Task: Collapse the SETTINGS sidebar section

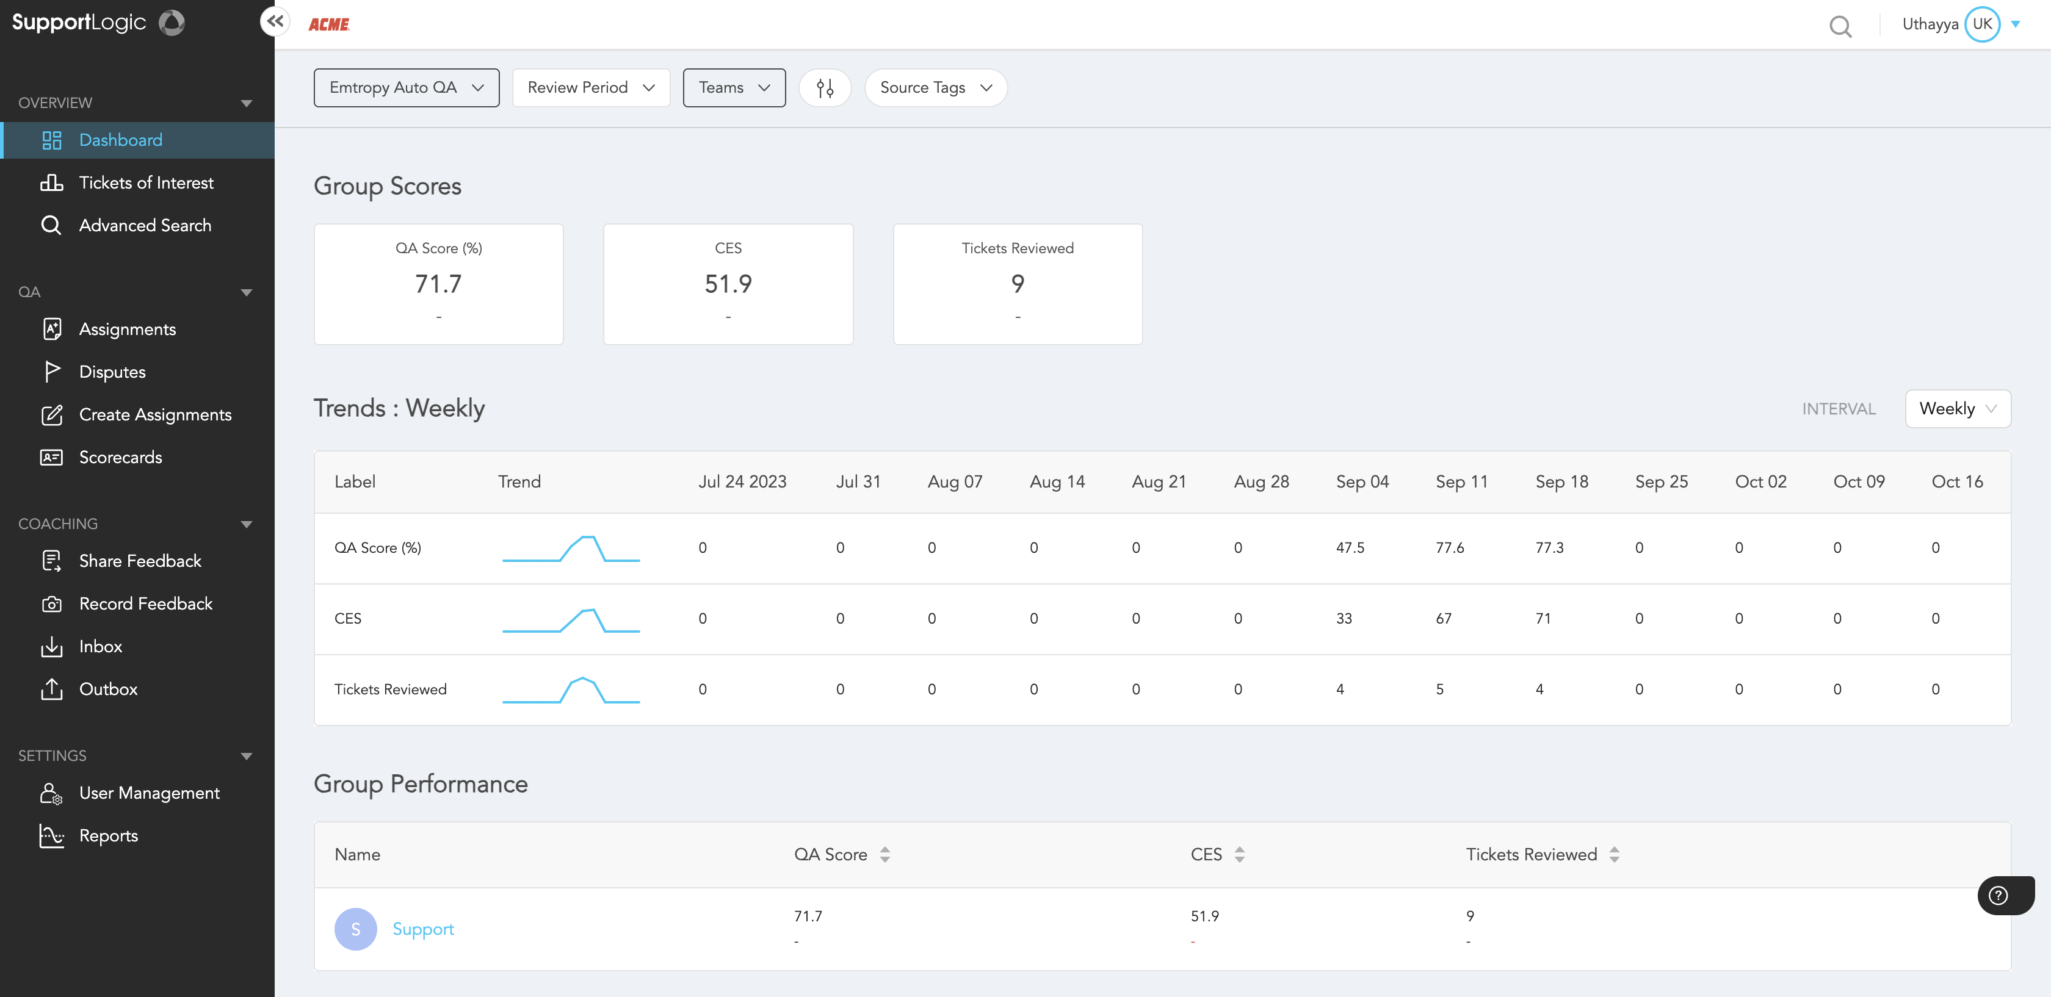Action: (x=246, y=757)
